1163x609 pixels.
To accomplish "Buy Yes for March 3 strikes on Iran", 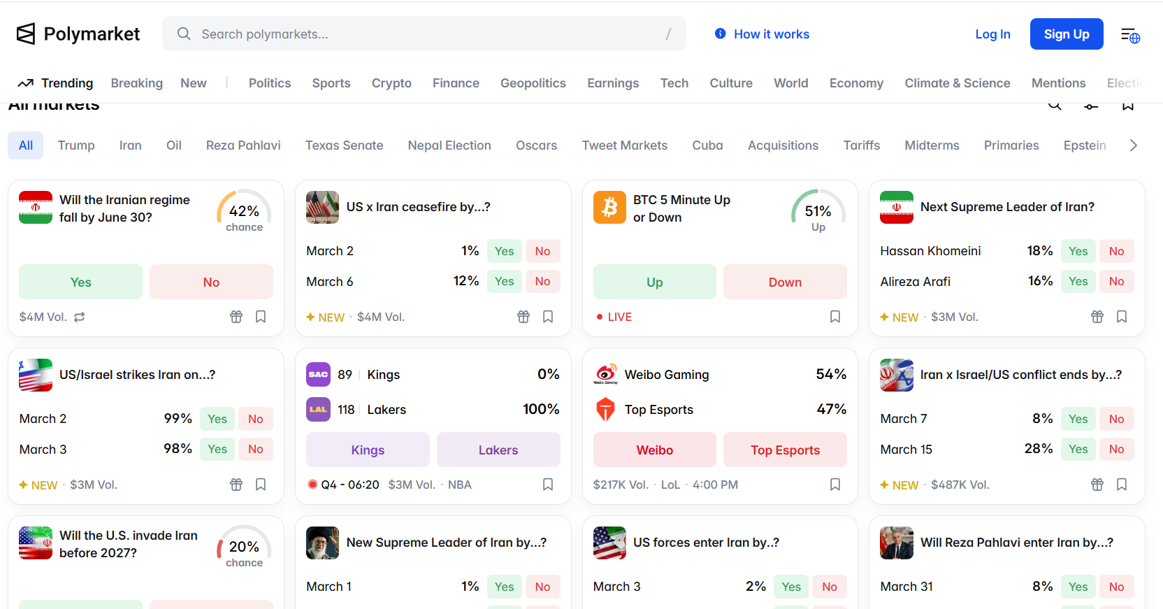I will [x=217, y=449].
